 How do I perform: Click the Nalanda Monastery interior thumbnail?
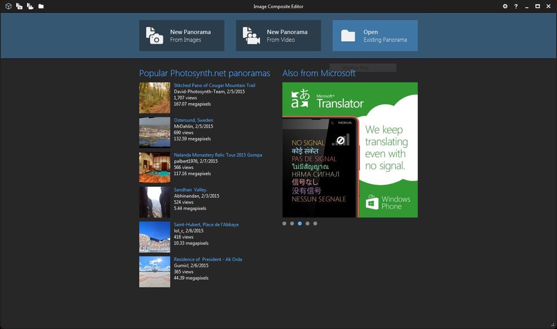coord(154,167)
